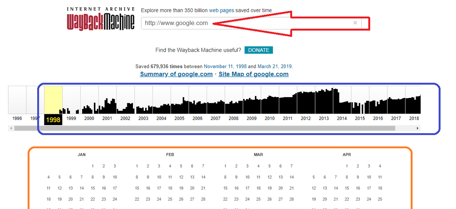
Task: Click day 15 in the JAN calendar
Action: coord(93,188)
